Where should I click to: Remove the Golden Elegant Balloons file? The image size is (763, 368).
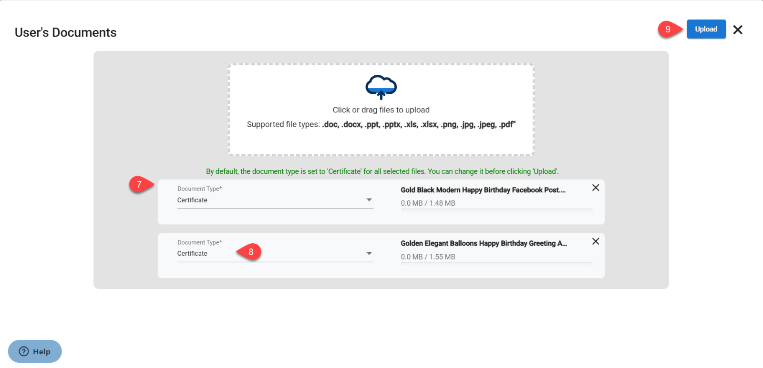pos(596,241)
